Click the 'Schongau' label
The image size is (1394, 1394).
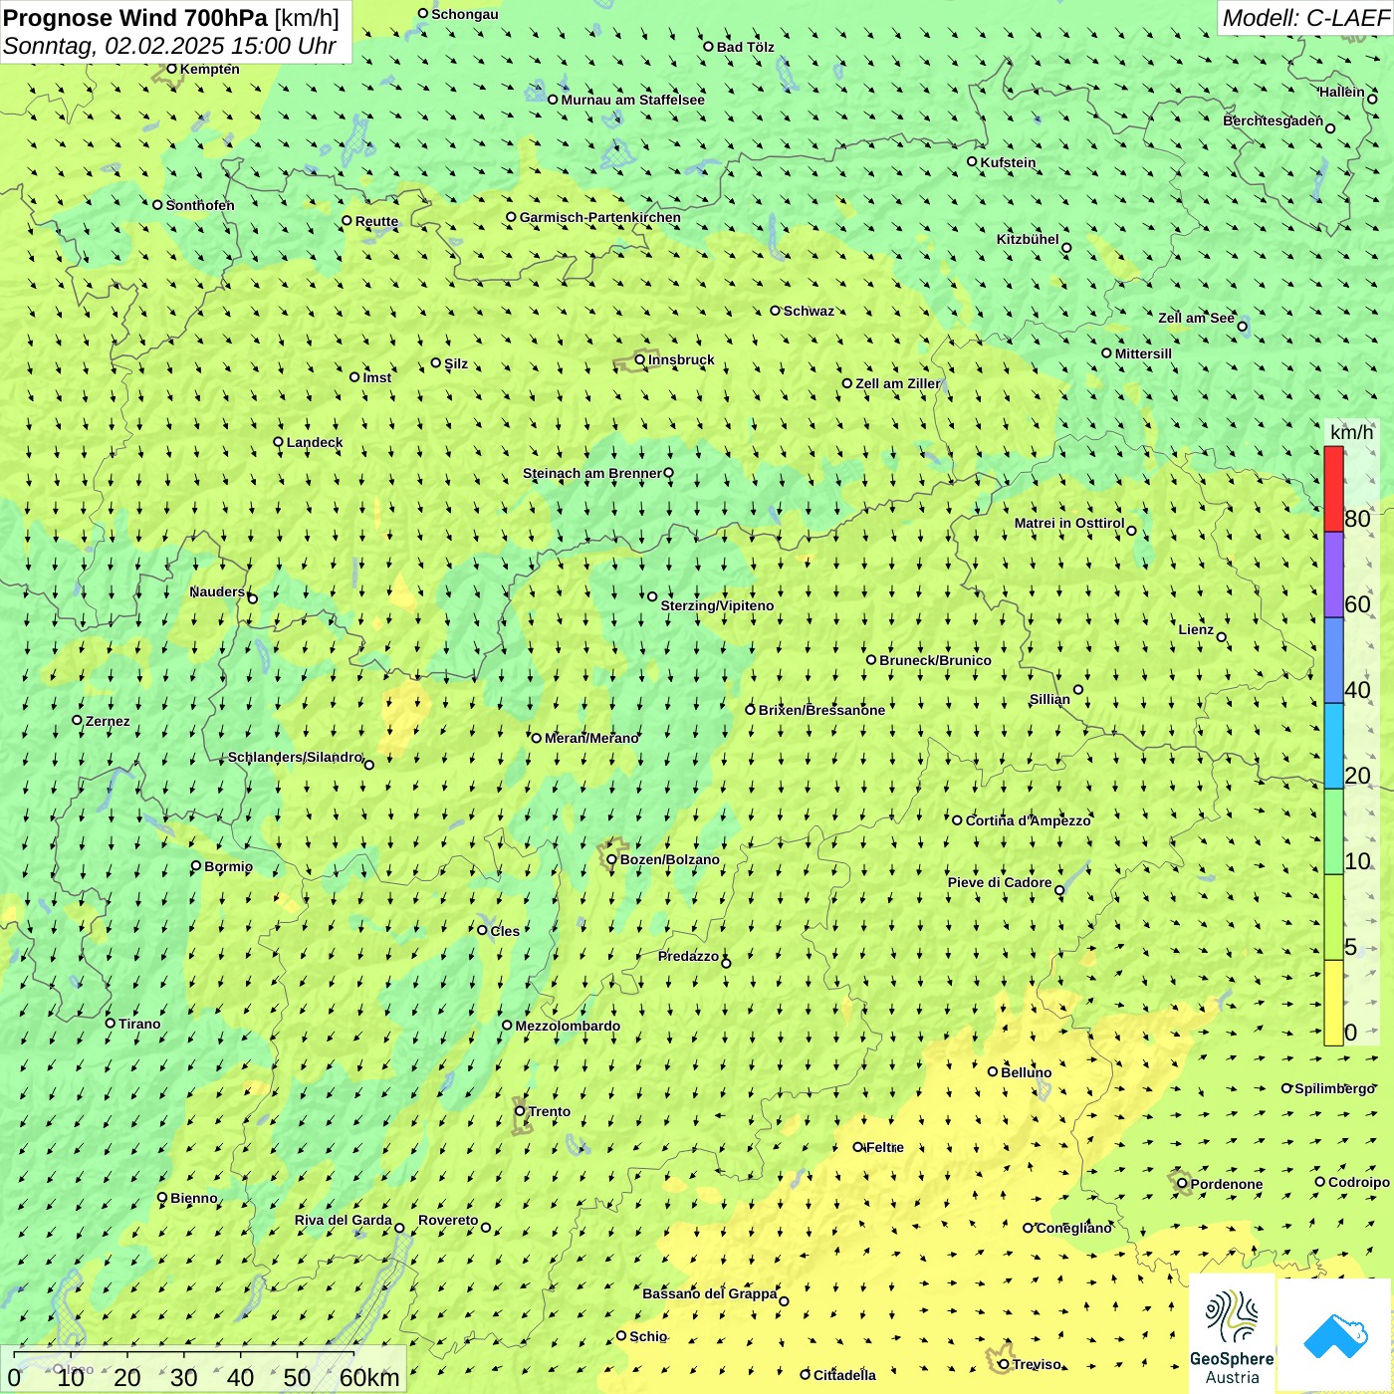(x=465, y=14)
